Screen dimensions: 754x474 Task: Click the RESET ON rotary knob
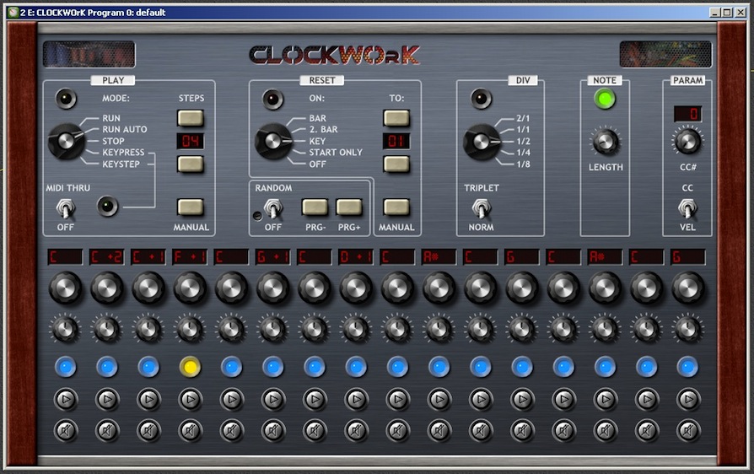coord(272,142)
